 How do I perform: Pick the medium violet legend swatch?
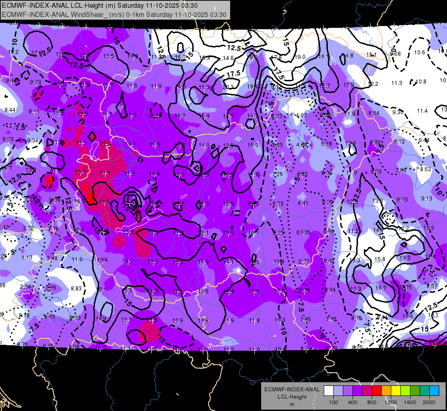(x=348, y=390)
